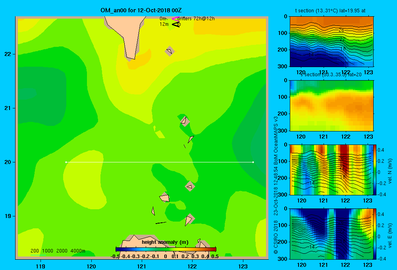Open the northward velocity section panel
This screenshot has height=270, width=397.
331,170
